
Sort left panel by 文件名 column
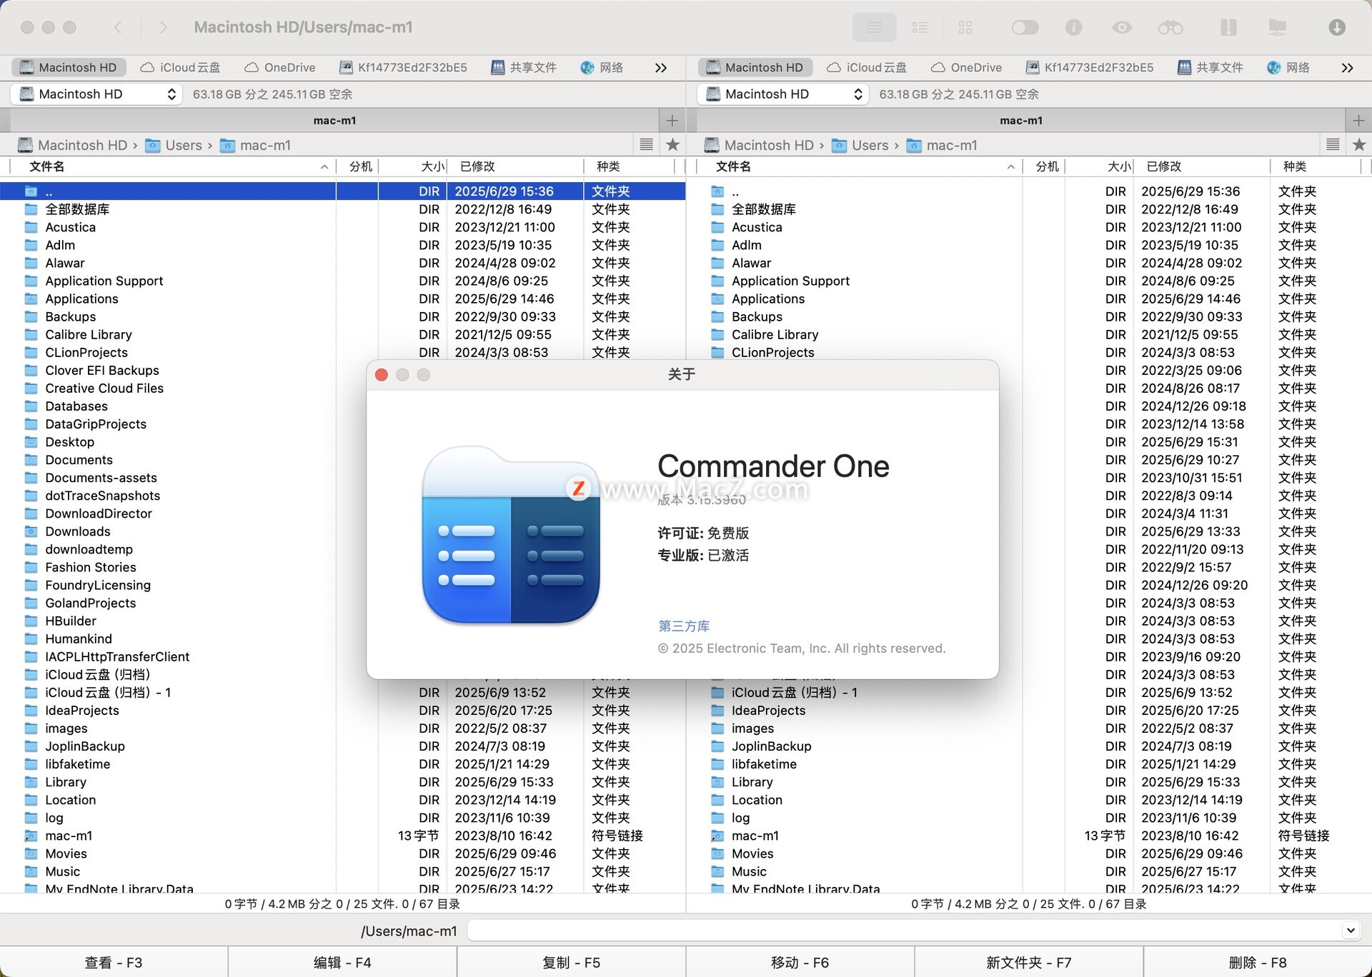pos(171,166)
